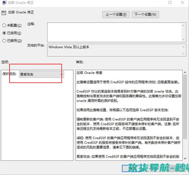Open the 保护级别 dropdown showing 易受攻击
The image size is (189, 175).
(x=42, y=74)
